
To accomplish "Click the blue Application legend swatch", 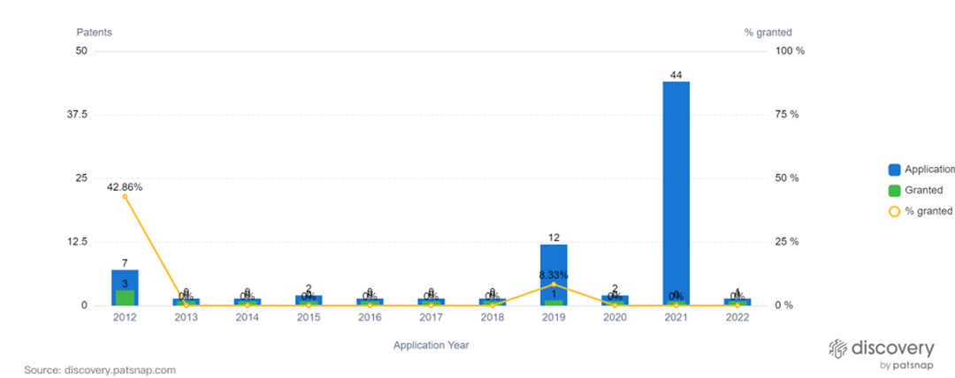I will [894, 170].
